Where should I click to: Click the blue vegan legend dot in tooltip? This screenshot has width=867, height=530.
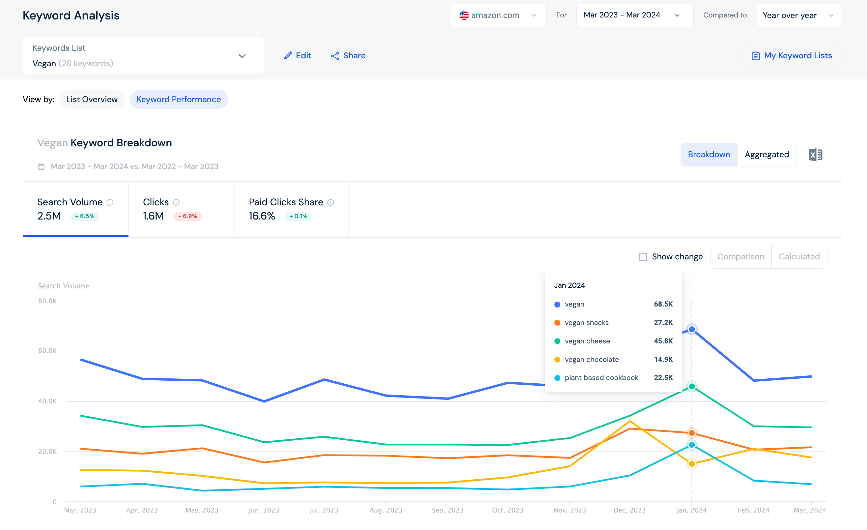coord(557,305)
